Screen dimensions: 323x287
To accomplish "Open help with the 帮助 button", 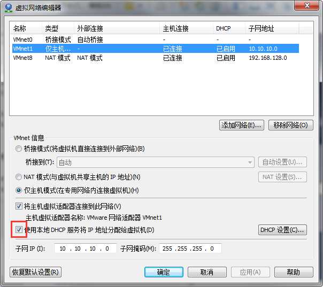I will 294,272.
